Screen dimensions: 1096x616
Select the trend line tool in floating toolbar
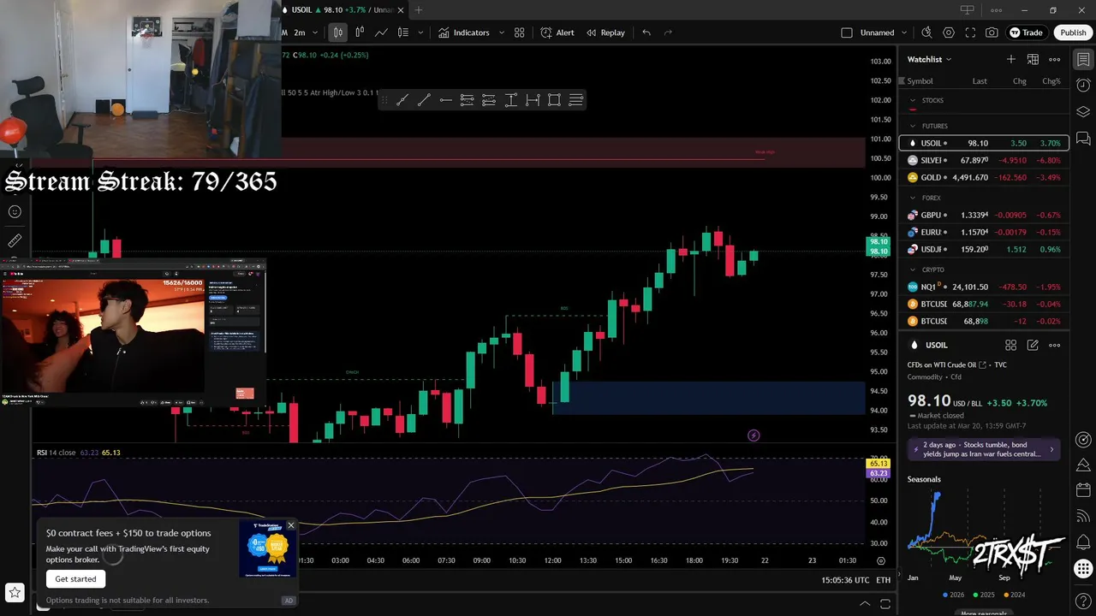click(423, 100)
